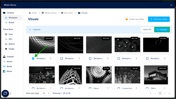Go to first page pagination icon
The width and height of the screenshot is (176, 99).
[x=151, y=93]
